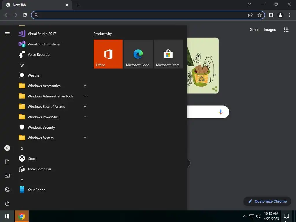Open volume control in system tray
The height and width of the screenshot is (222, 296).
258,216
